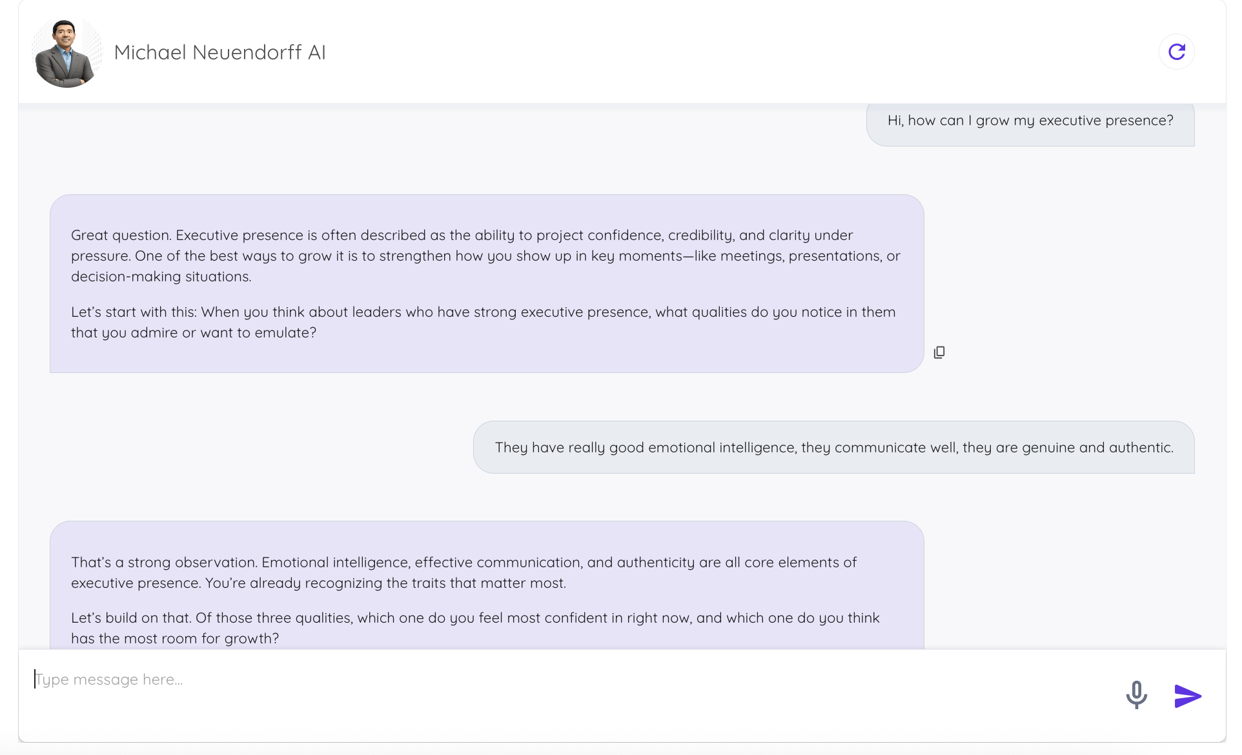Click the 'Michael Neuendorff AI' title text
Viewport: 1242px width, 755px height.
(220, 52)
